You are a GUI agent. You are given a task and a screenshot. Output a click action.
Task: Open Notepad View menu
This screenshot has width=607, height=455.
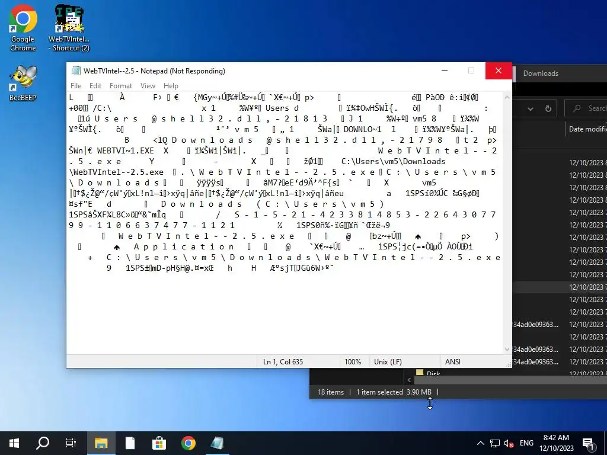pos(148,85)
